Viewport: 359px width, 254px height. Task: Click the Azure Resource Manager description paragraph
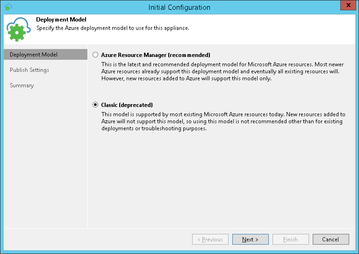pos(220,71)
